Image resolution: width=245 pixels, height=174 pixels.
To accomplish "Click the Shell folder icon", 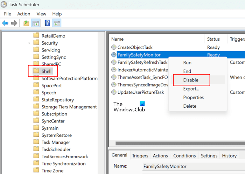I will [x=36, y=71].
